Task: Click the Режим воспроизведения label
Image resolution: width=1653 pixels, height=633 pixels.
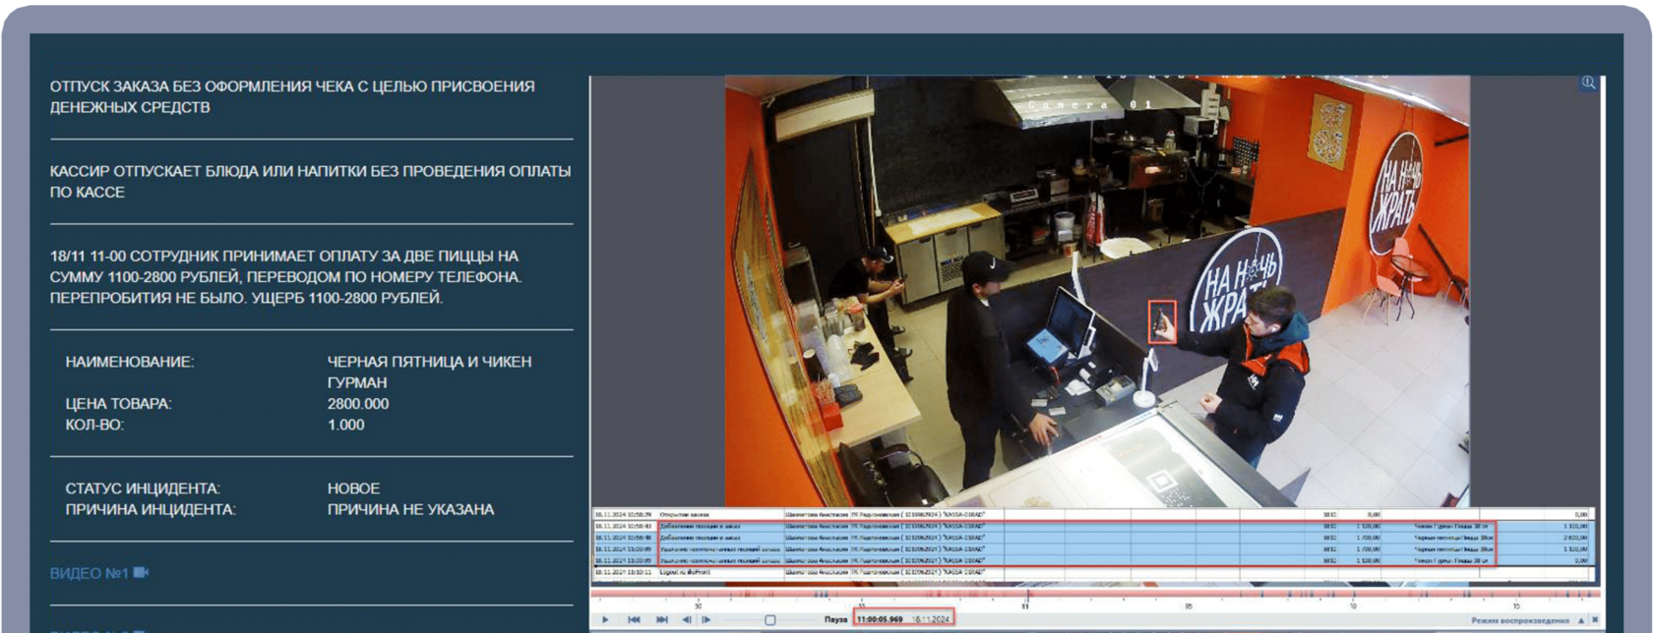Action: coord(1520,620)
